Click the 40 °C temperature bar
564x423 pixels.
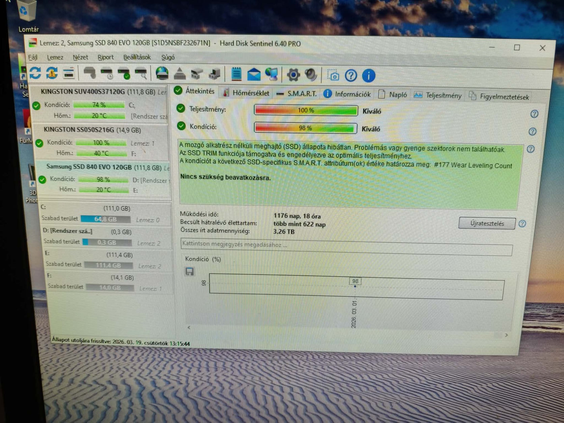click(102, 153)
